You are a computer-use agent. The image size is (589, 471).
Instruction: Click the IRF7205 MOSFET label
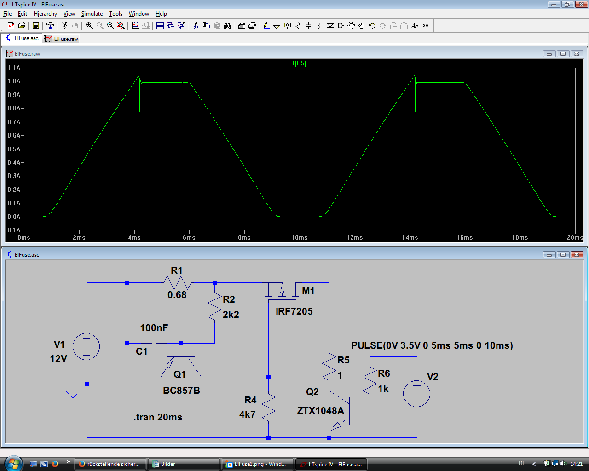tap(294, 311)
